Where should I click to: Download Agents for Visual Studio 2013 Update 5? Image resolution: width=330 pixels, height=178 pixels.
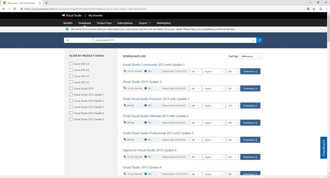[x=250, y=157]
